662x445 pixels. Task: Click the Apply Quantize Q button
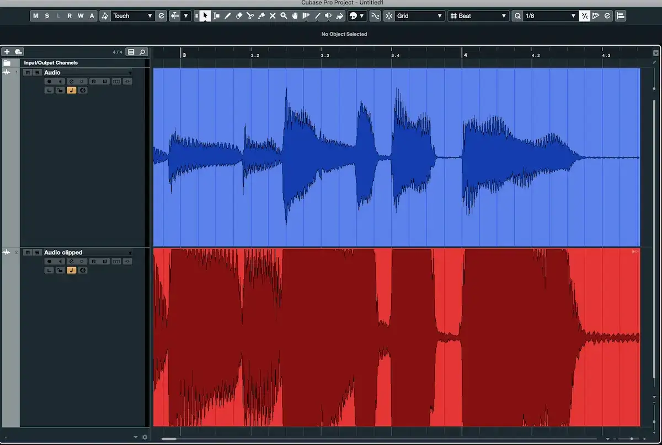pyautogui.click(x=517, y=16)
